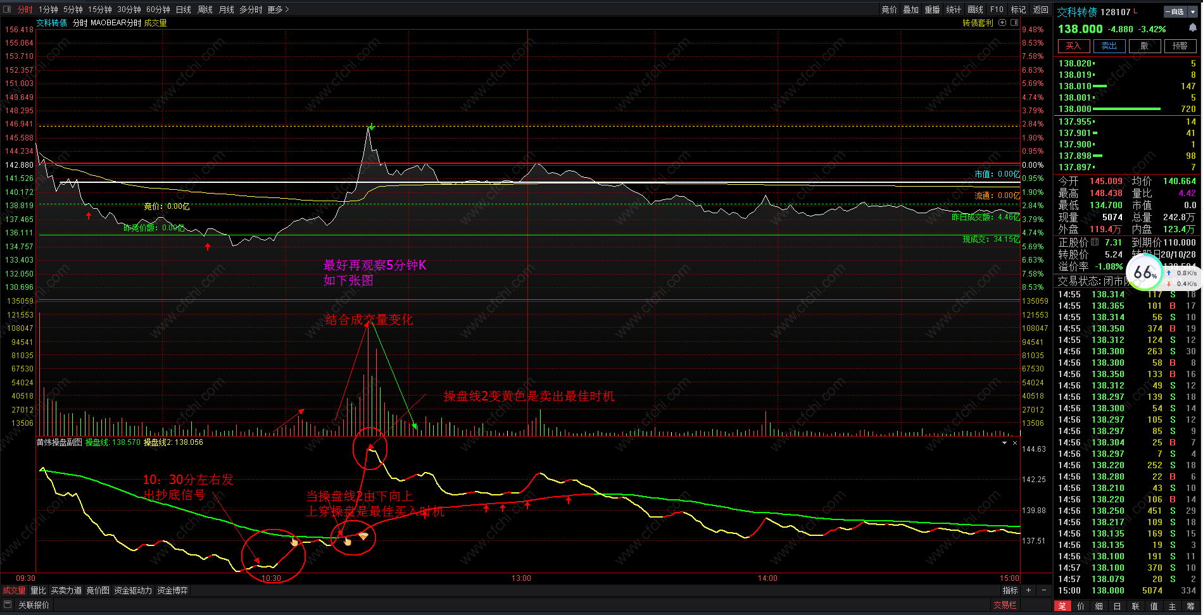The image size is (1203, 615).
Task: Click the minus button to remove sub-chart
Action: pos(1044,590)
